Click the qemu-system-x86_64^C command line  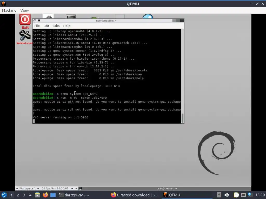click(x=65, y=94)
